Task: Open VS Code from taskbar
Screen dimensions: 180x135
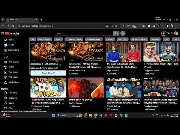Action: (x=100, y=115)
